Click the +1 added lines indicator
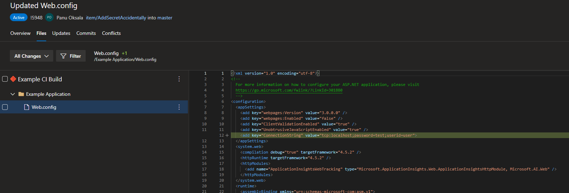Viewport: 569px width, 193px height. (124, 53)
